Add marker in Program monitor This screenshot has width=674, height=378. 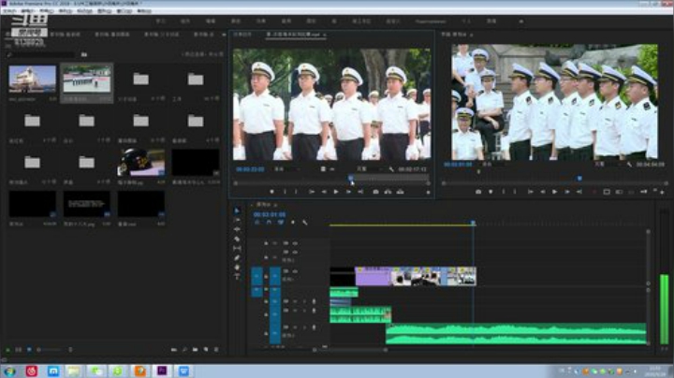coord(491,192)
